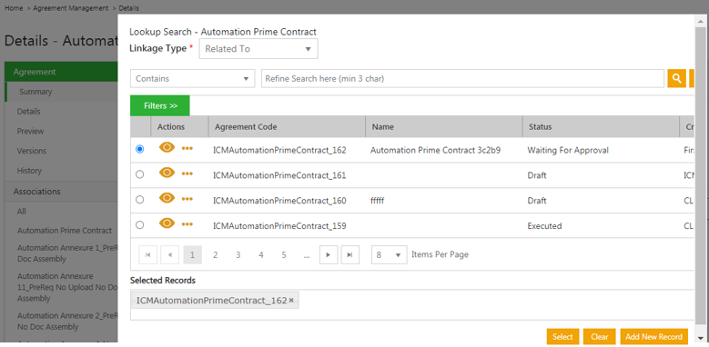Viewport: 709px width, 347px height.
Task: Click Waiting For Approval status cell
Action: pos(568,150)
